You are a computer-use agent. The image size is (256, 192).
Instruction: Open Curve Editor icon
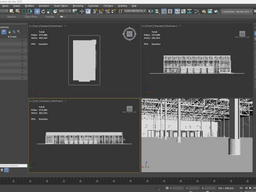(183, 11)
